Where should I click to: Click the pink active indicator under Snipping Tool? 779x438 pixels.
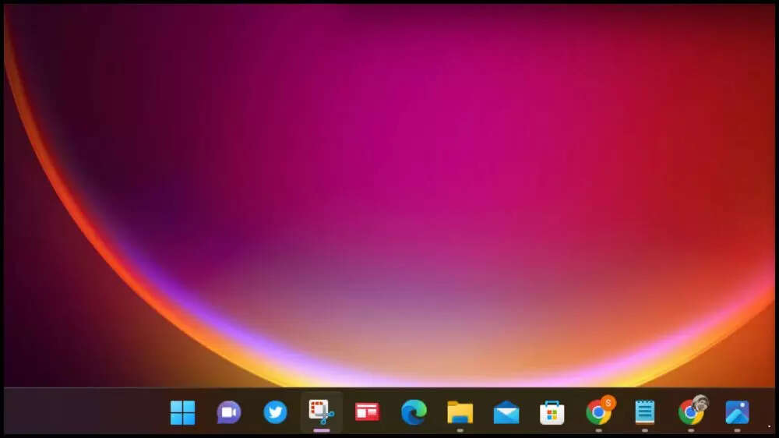(321, 429)
